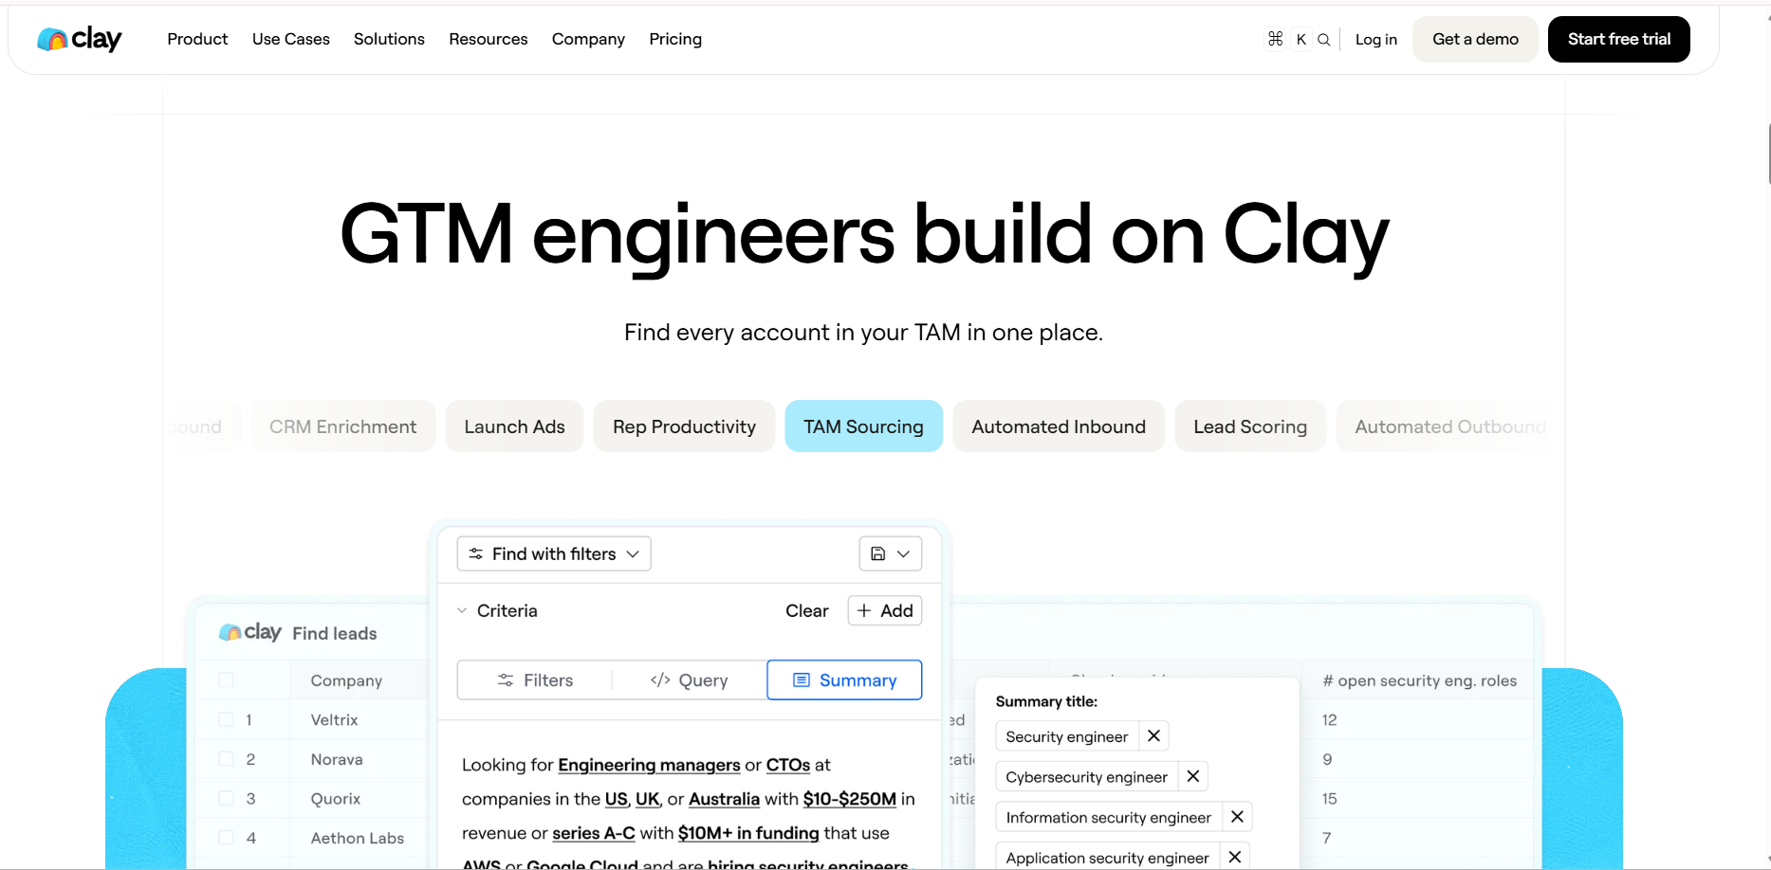
Task: Open the Solutions menu
Action: (x=389, y=39)
